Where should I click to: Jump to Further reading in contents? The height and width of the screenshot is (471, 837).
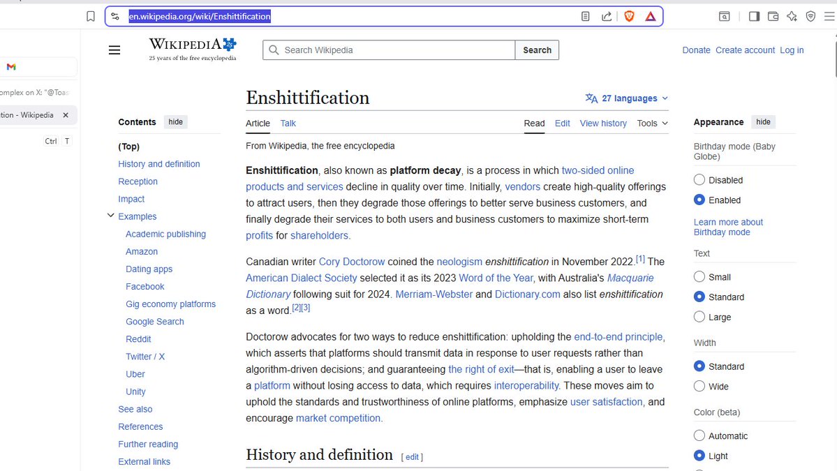coord(148,444)
